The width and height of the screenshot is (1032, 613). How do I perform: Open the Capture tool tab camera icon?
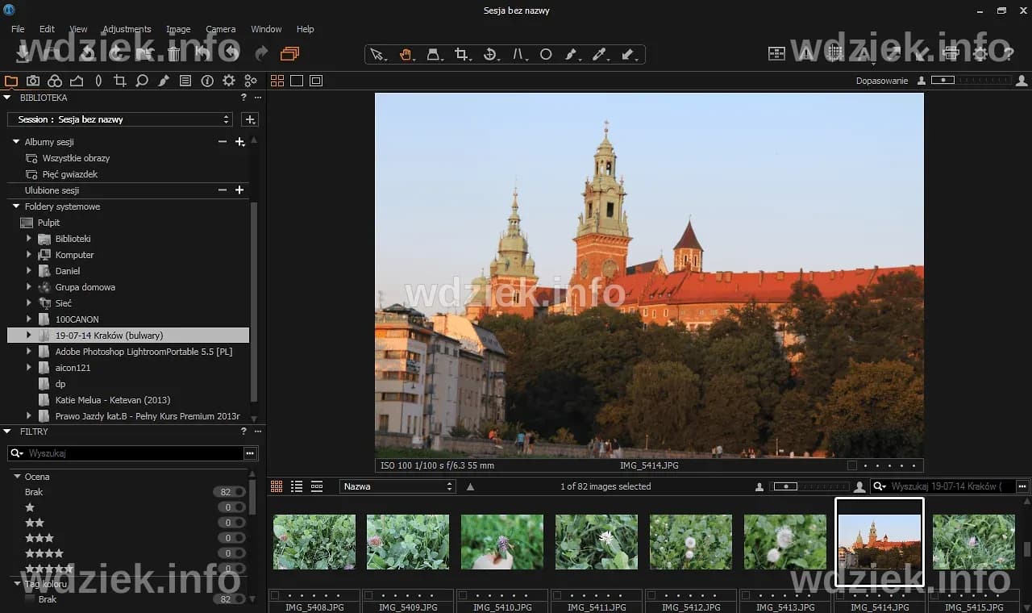(33, 81)
